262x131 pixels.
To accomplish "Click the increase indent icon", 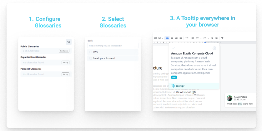I will click(216, 38).
